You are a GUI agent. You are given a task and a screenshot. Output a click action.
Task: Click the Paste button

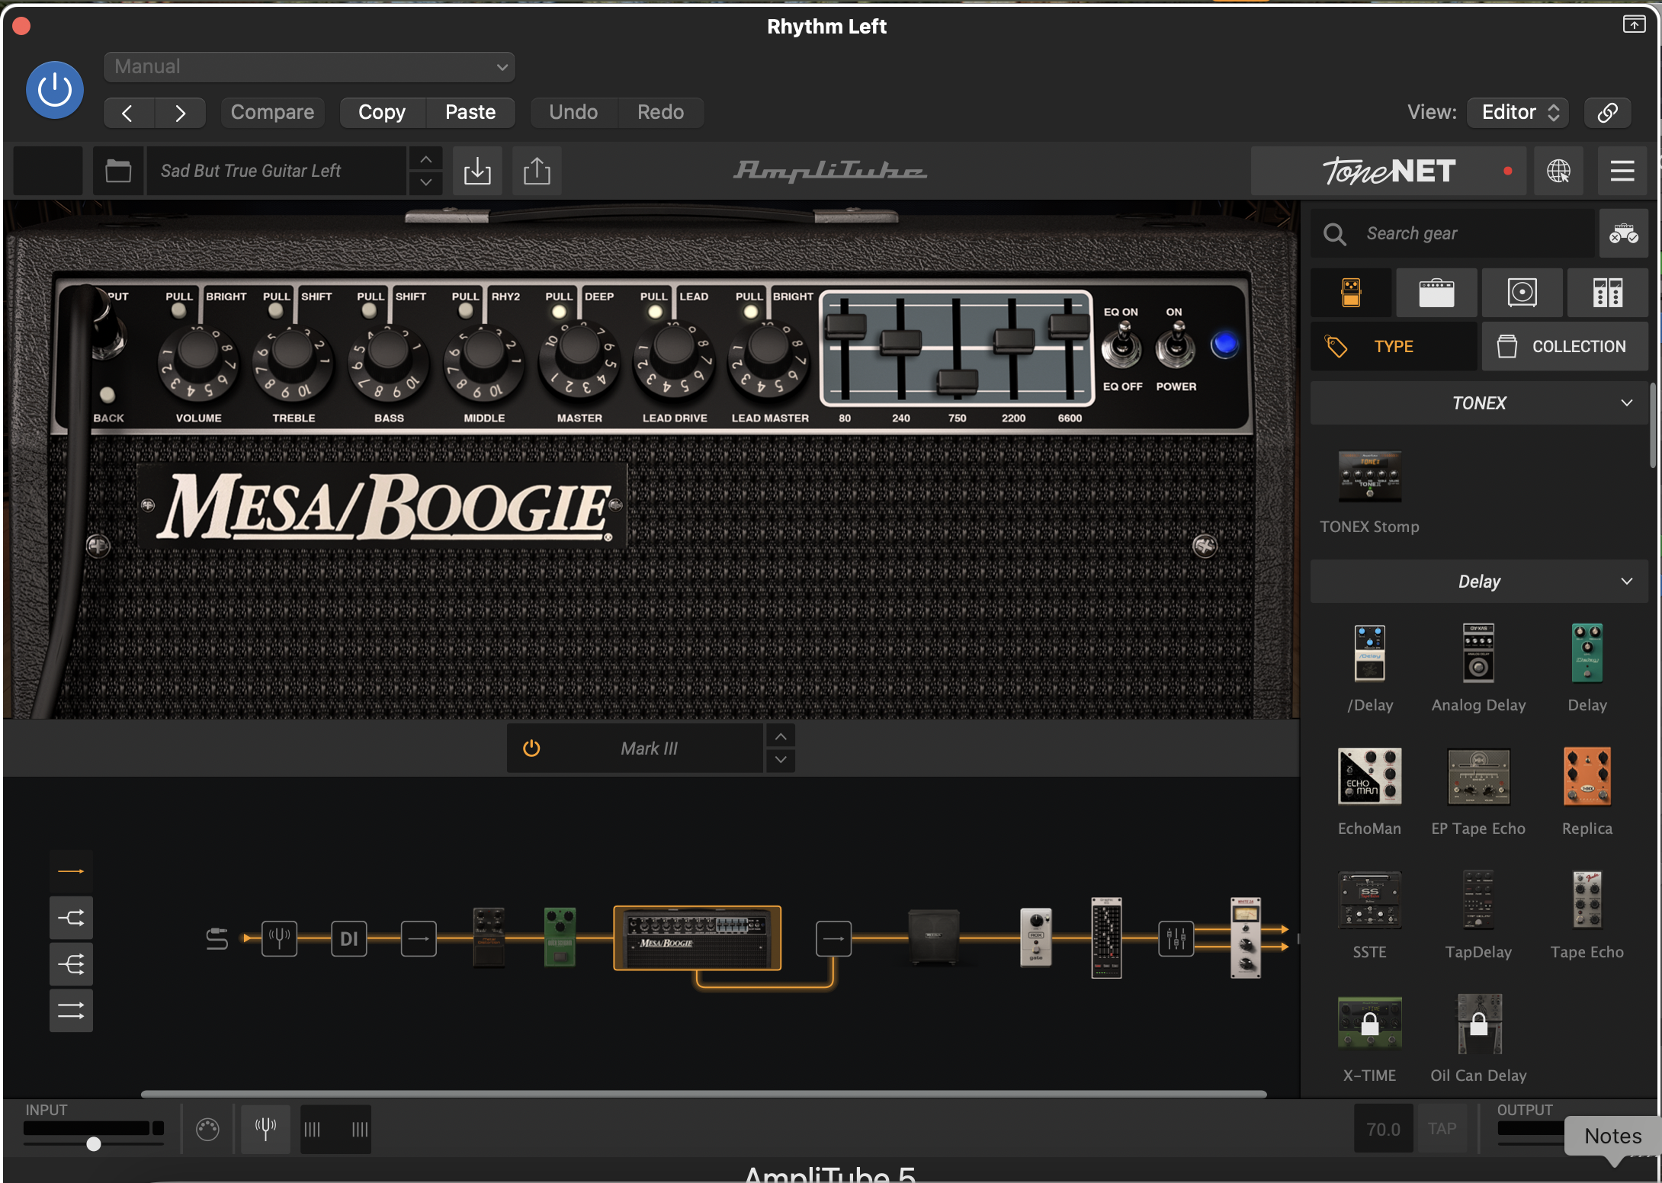[470, 113]
